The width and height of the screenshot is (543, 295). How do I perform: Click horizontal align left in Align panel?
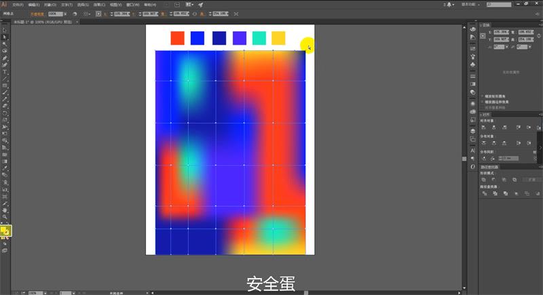[484, 127]
